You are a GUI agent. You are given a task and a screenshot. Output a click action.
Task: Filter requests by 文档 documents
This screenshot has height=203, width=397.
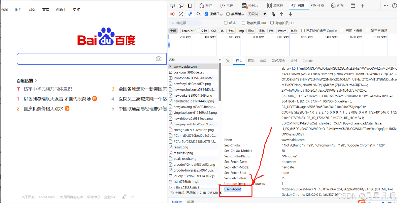pos(204,31)
